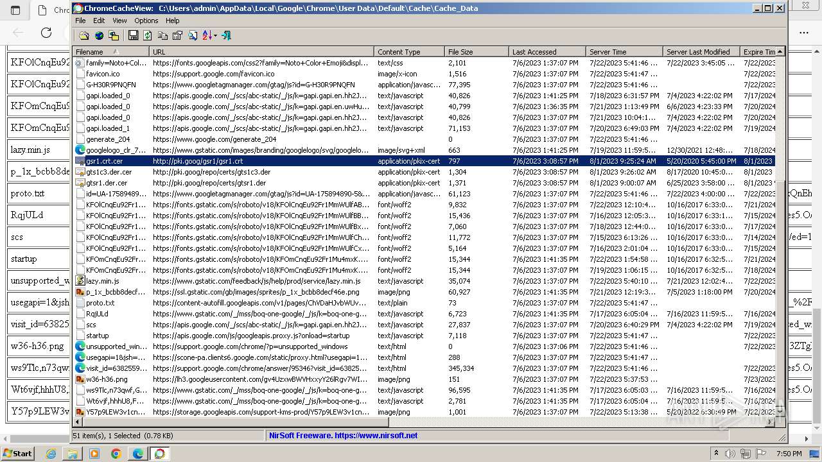Image resolution: width=822 pixels, height=462 pixels.
Task: Select the favicon.ico file icon
Action: tap(80, 74)
